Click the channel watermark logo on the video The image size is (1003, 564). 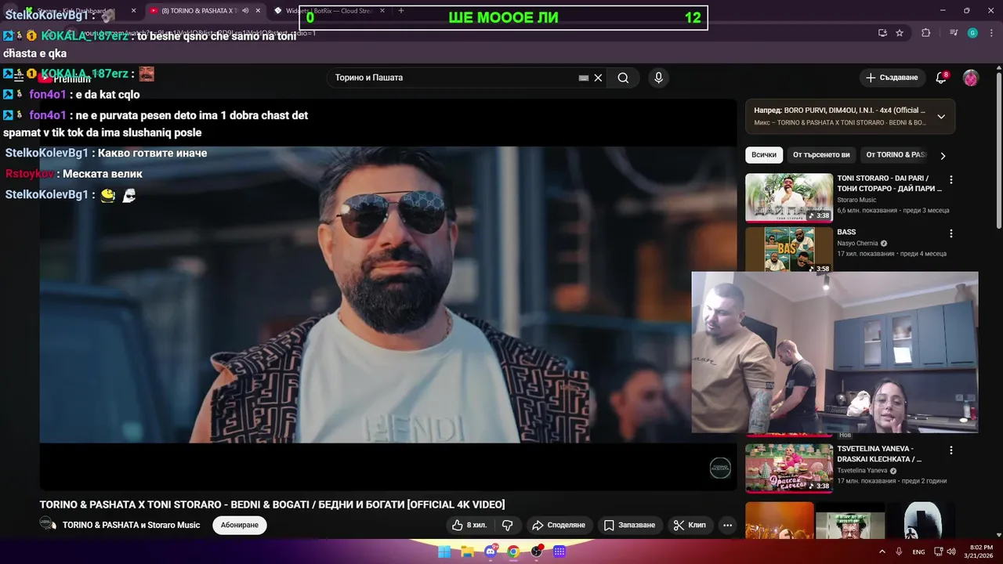720,468
